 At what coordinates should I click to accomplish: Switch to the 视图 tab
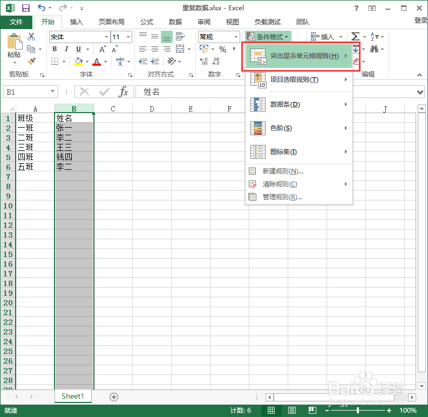point(232,22)
